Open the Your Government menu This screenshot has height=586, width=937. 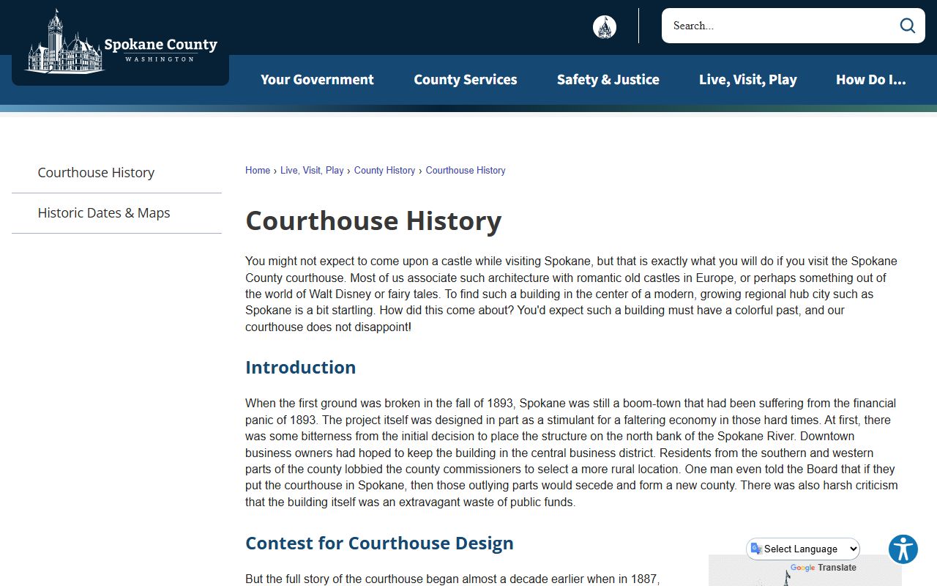[317, 80]
